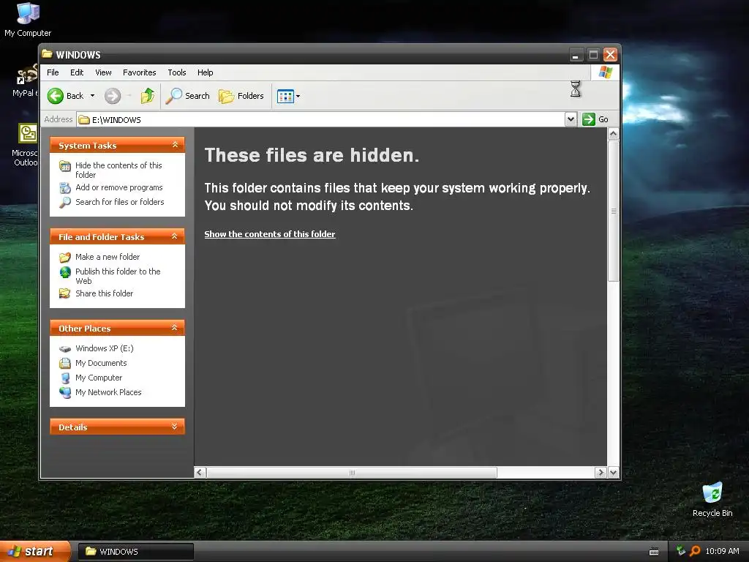Click the Forward arrow button
Screen dimensions: 749x562
click(113, 96)
